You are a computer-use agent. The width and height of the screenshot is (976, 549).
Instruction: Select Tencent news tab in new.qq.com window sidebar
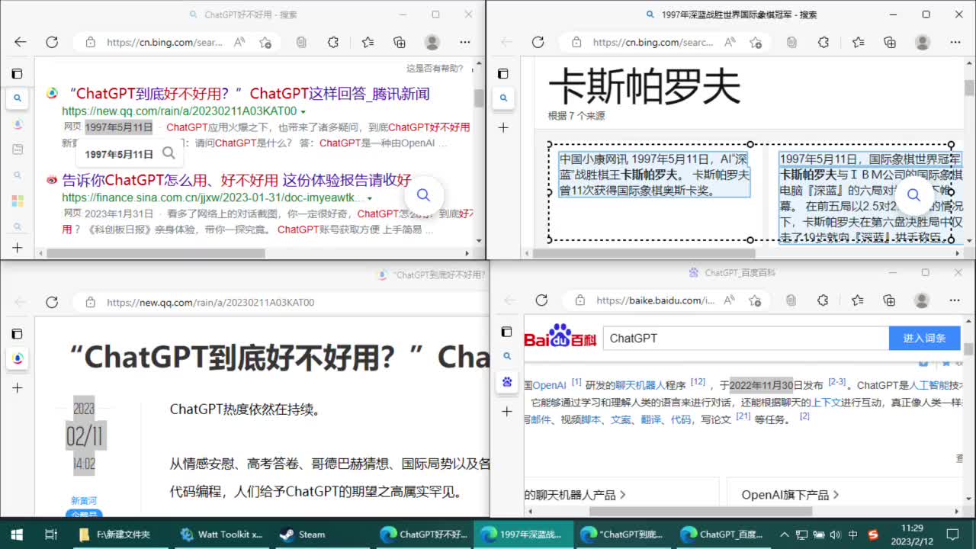coord(17,358)
